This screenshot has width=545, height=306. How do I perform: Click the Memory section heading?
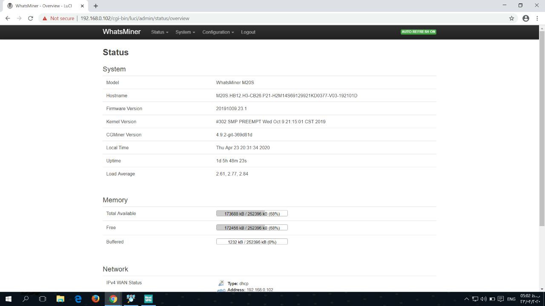[x=115, y=200]
